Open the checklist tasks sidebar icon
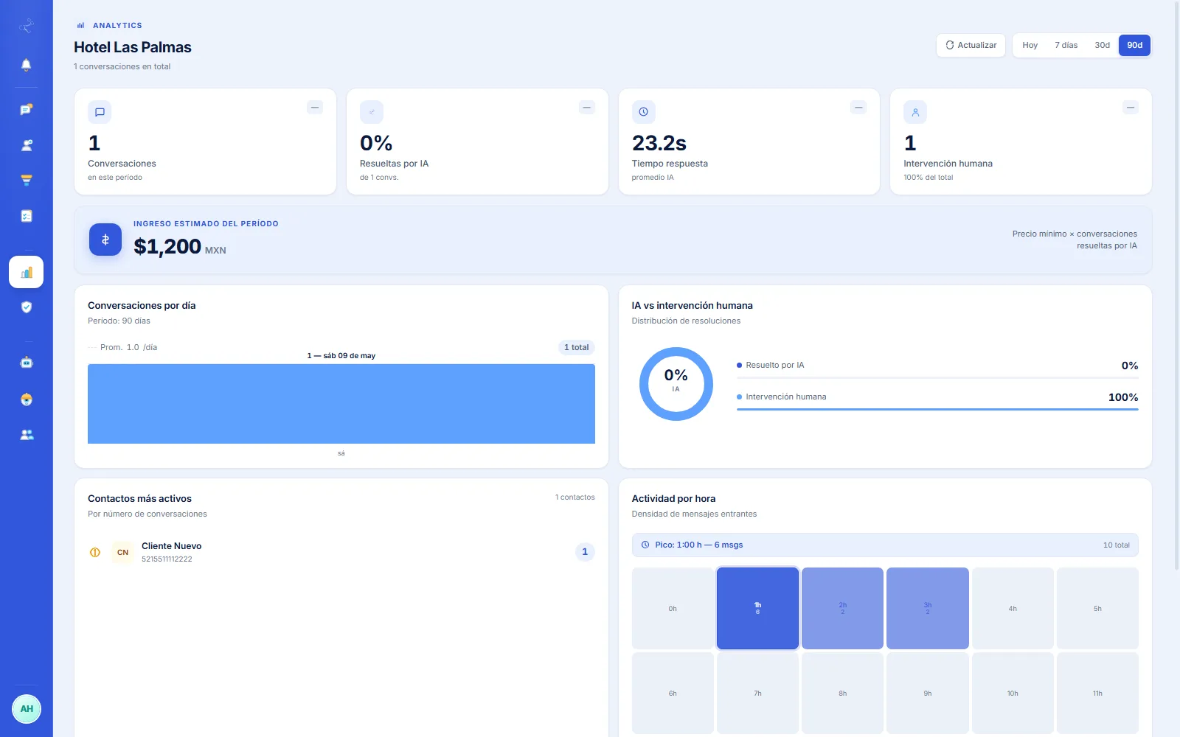 point(26,216)
